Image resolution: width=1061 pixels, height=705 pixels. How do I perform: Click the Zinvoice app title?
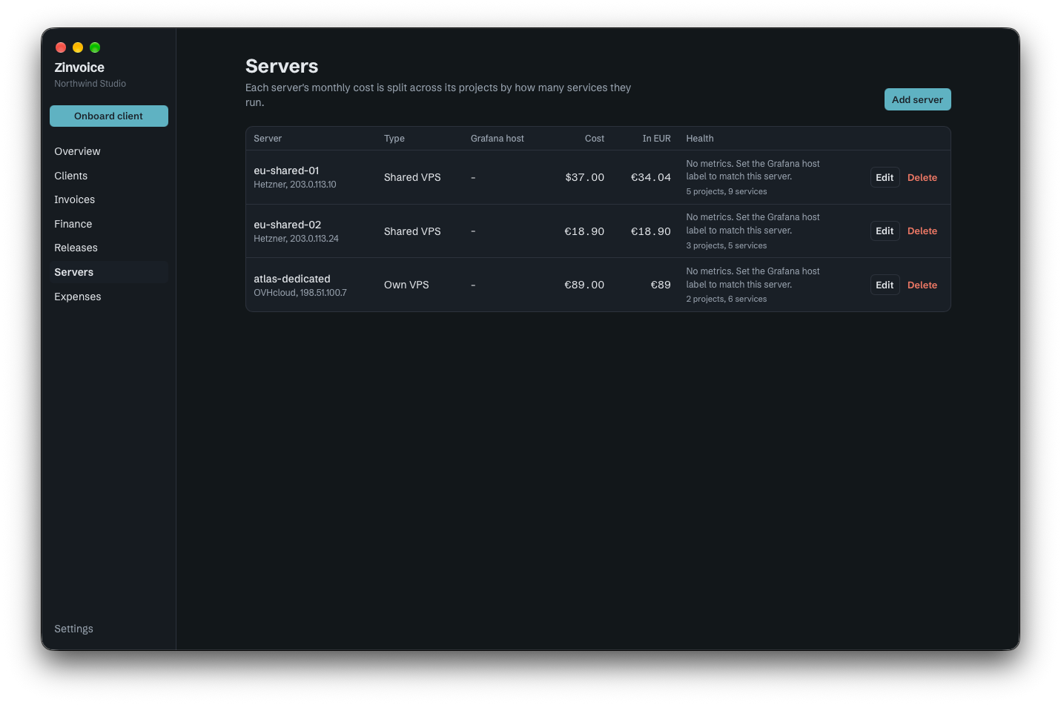click(79, 67)
